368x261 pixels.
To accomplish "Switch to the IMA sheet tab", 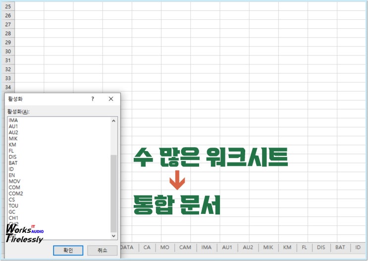I will pyautogui.click(x=207, y=248).
